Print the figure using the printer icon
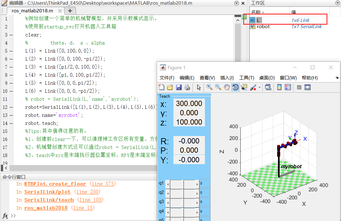 pos(187,87)
